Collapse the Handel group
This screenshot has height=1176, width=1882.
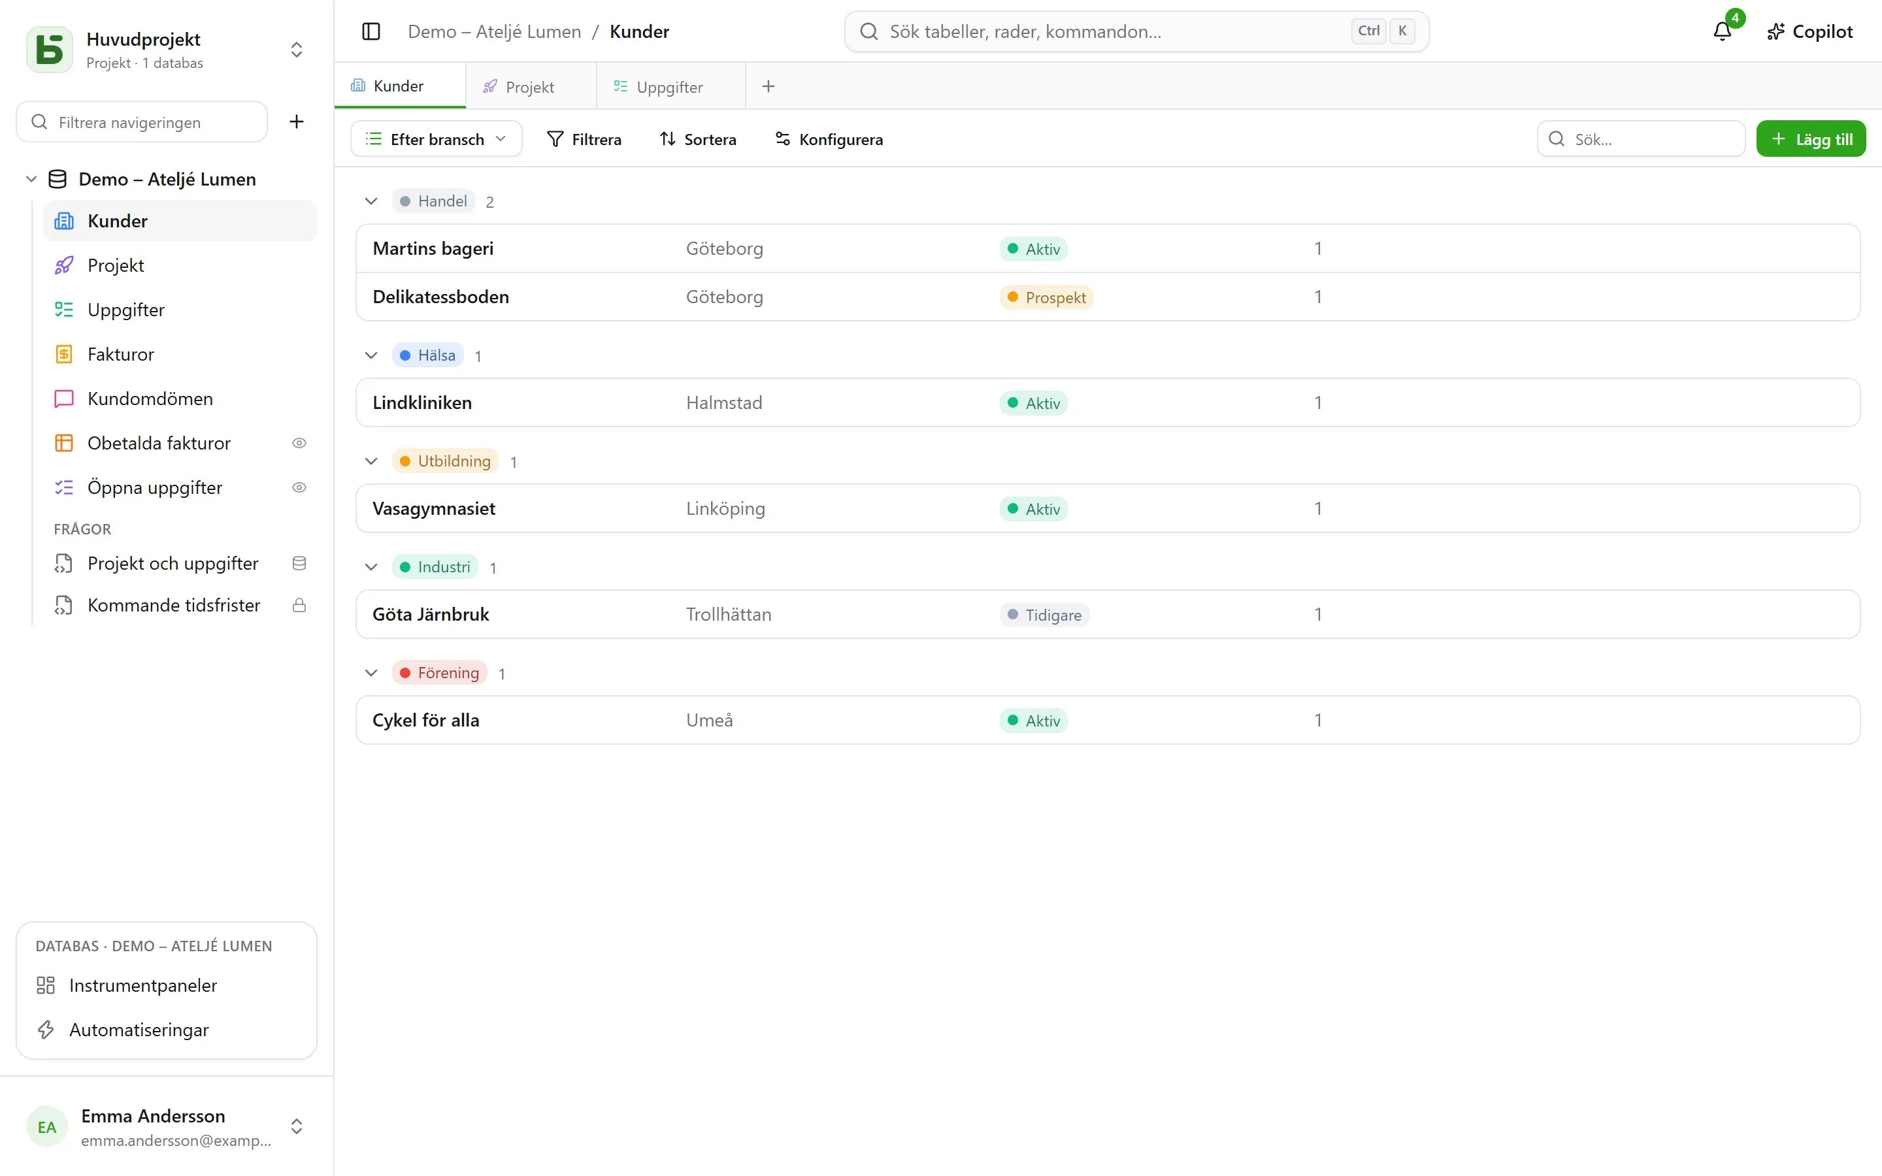tap(371, 201)
